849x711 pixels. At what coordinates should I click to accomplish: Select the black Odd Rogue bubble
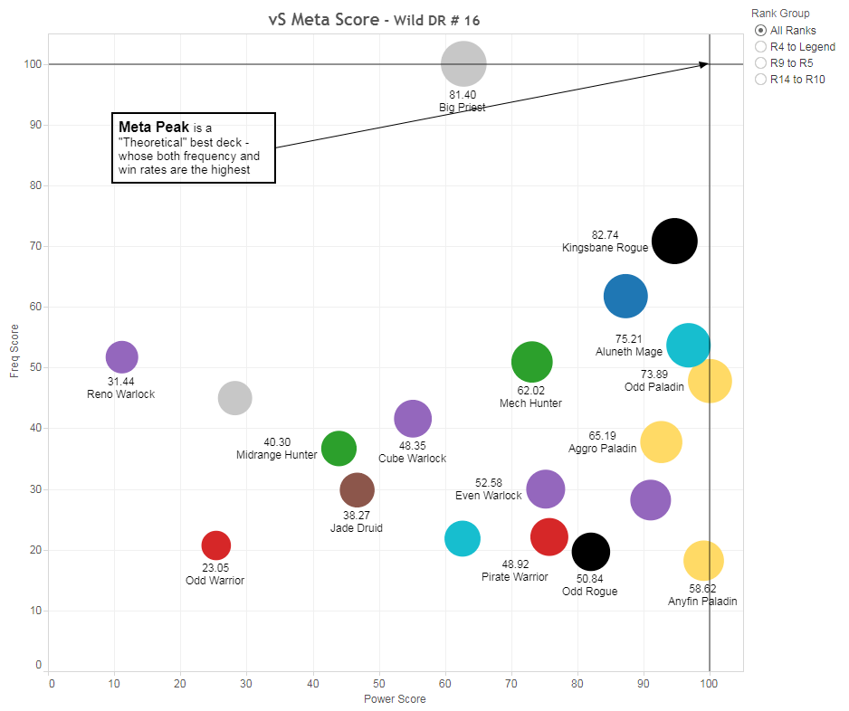click(x=590, y=551)
